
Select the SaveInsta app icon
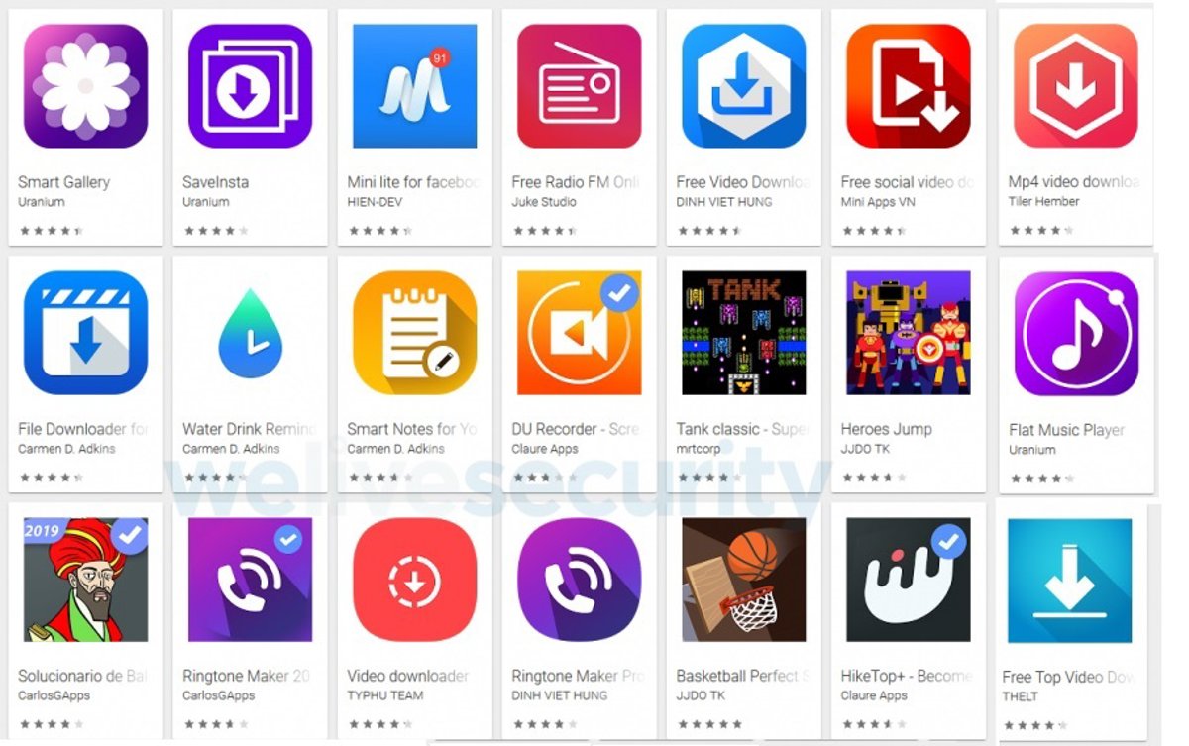tap(250, 86)
